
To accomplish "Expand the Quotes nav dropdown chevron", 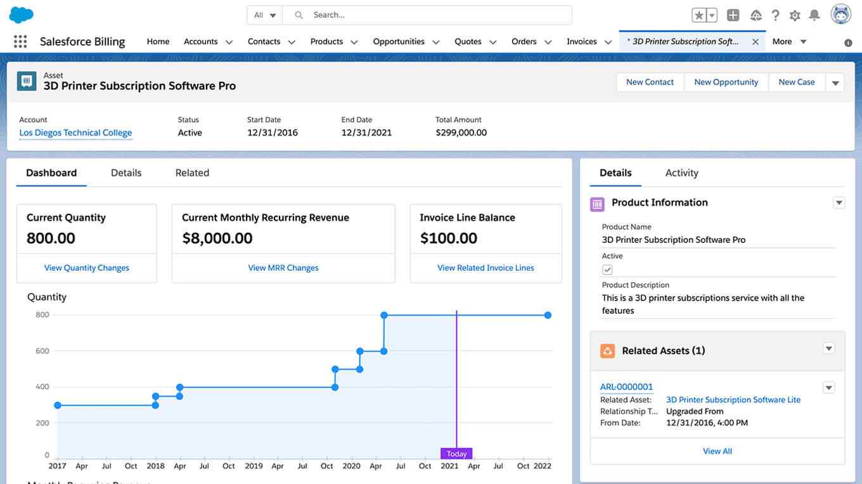I will [493, 42].
